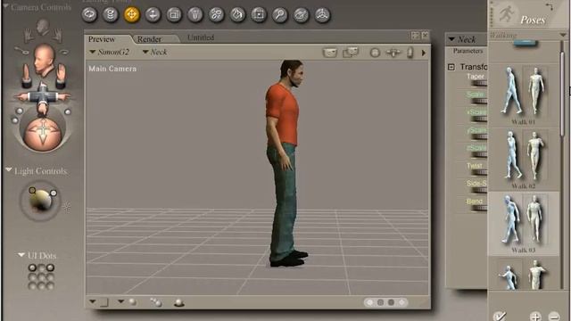The image size is (571, 321).
Task: Switch to the Preview tab
Action: [x=102, y=39]
